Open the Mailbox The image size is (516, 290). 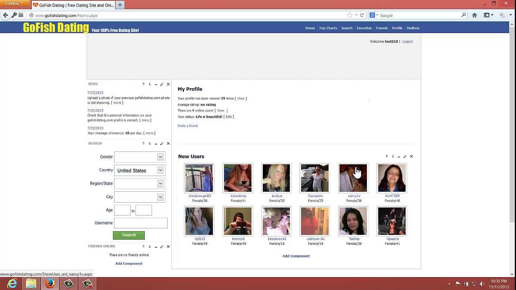coord(413,28)
